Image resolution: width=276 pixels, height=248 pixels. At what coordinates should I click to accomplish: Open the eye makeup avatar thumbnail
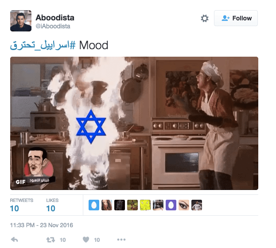(x=184, y=205)
